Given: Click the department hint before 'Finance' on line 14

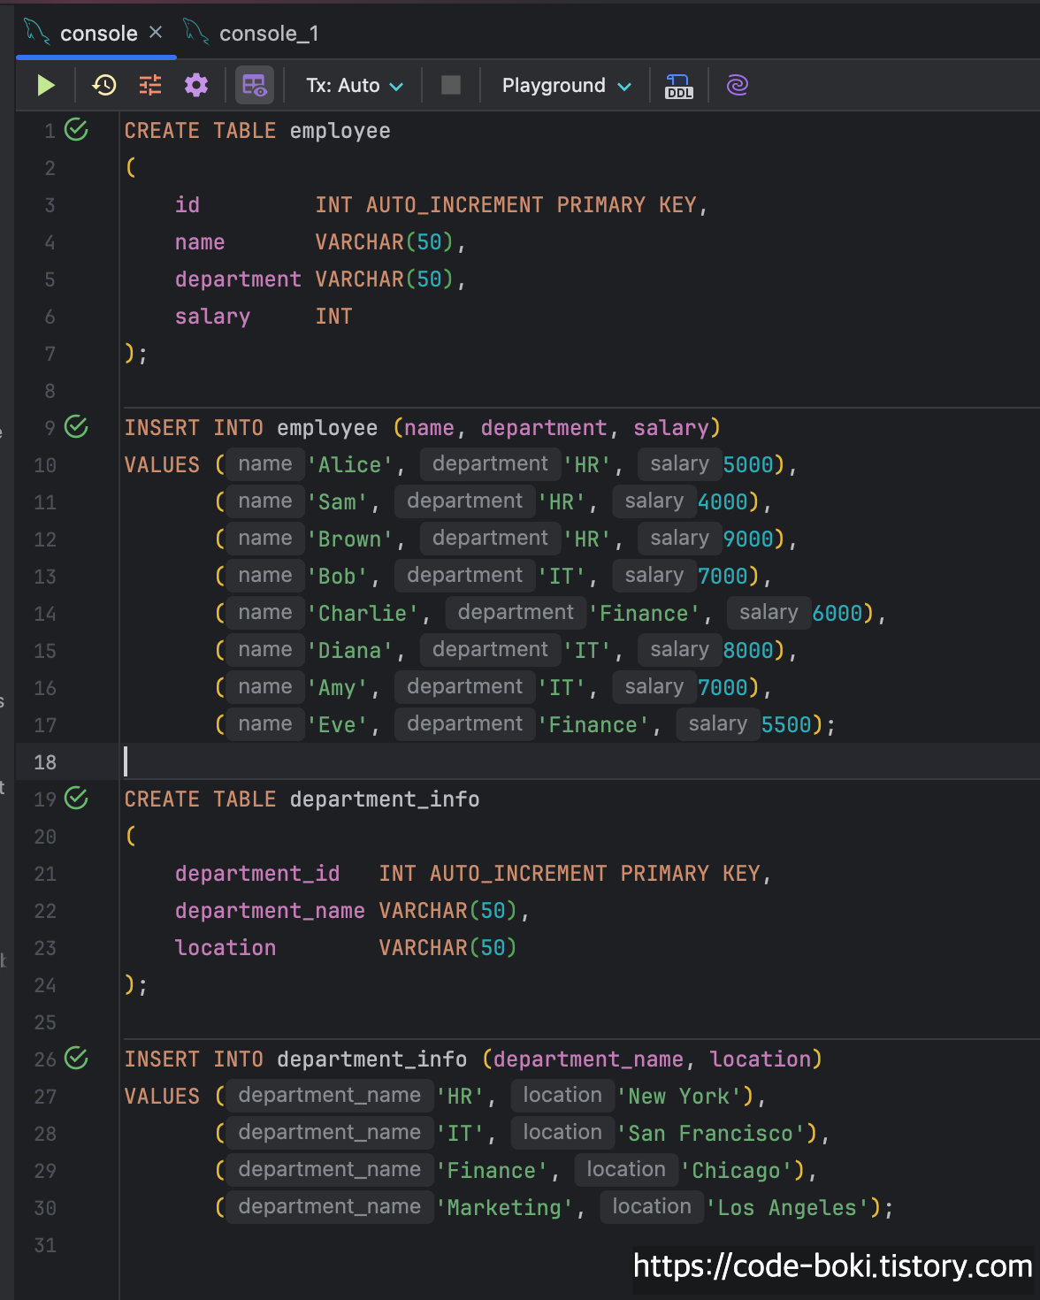Looking at the screenshot, I should (516, 613).
